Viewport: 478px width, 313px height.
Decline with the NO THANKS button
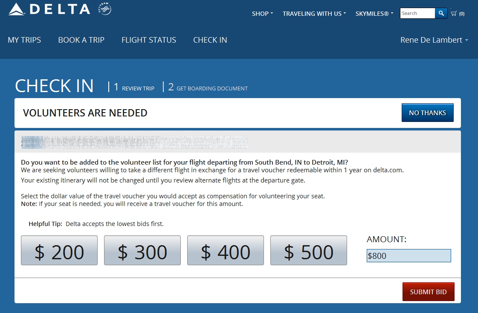[427, 113]
